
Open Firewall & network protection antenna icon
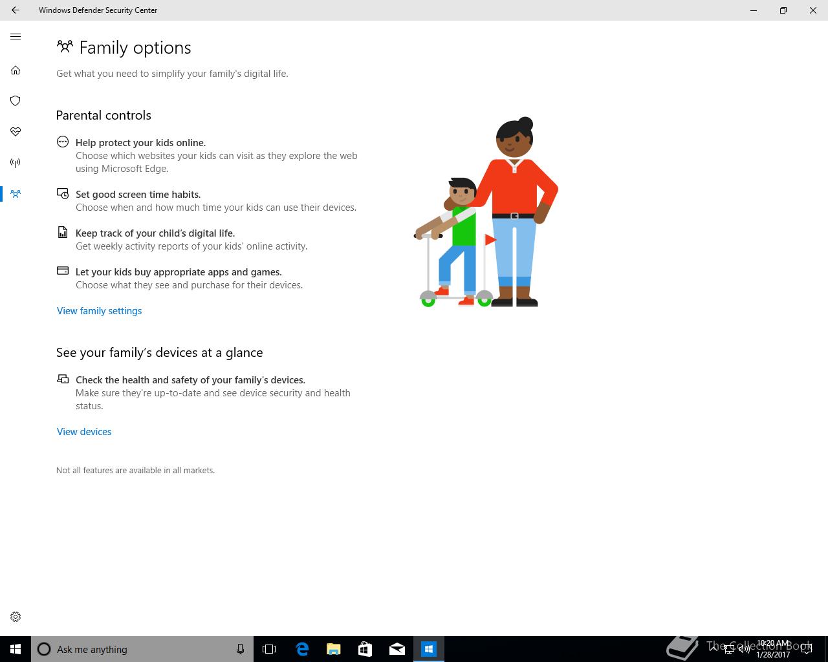pos(16,163)
